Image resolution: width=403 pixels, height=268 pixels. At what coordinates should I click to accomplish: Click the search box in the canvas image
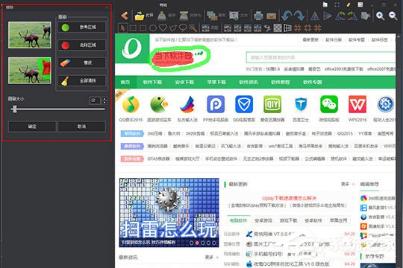[321, 57]
